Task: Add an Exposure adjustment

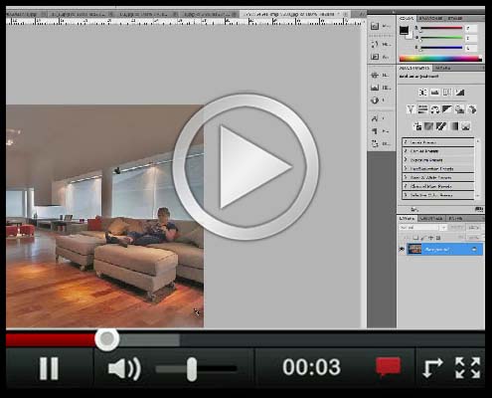Action: [x=459, y=93]
